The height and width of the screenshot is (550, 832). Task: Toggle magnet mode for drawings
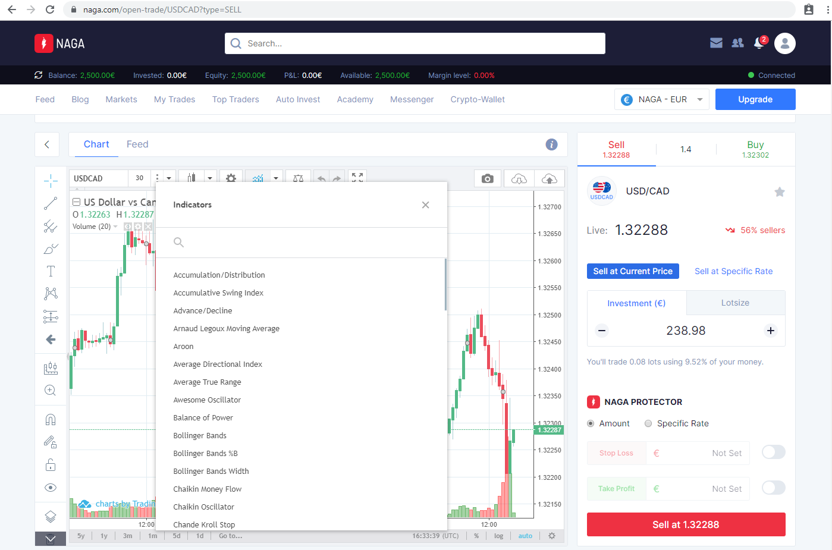(x=51, y=420)
